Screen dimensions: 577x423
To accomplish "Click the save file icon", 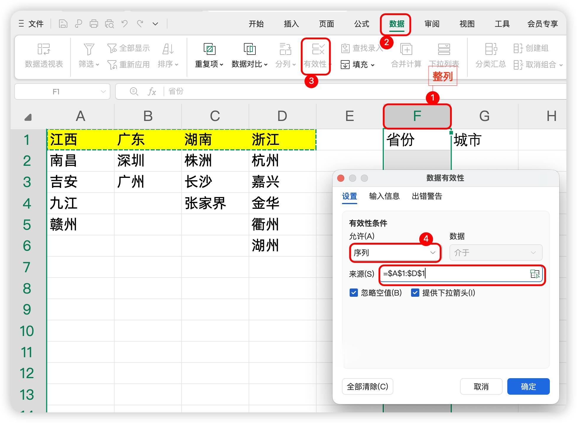I will [x=63, y=24].
